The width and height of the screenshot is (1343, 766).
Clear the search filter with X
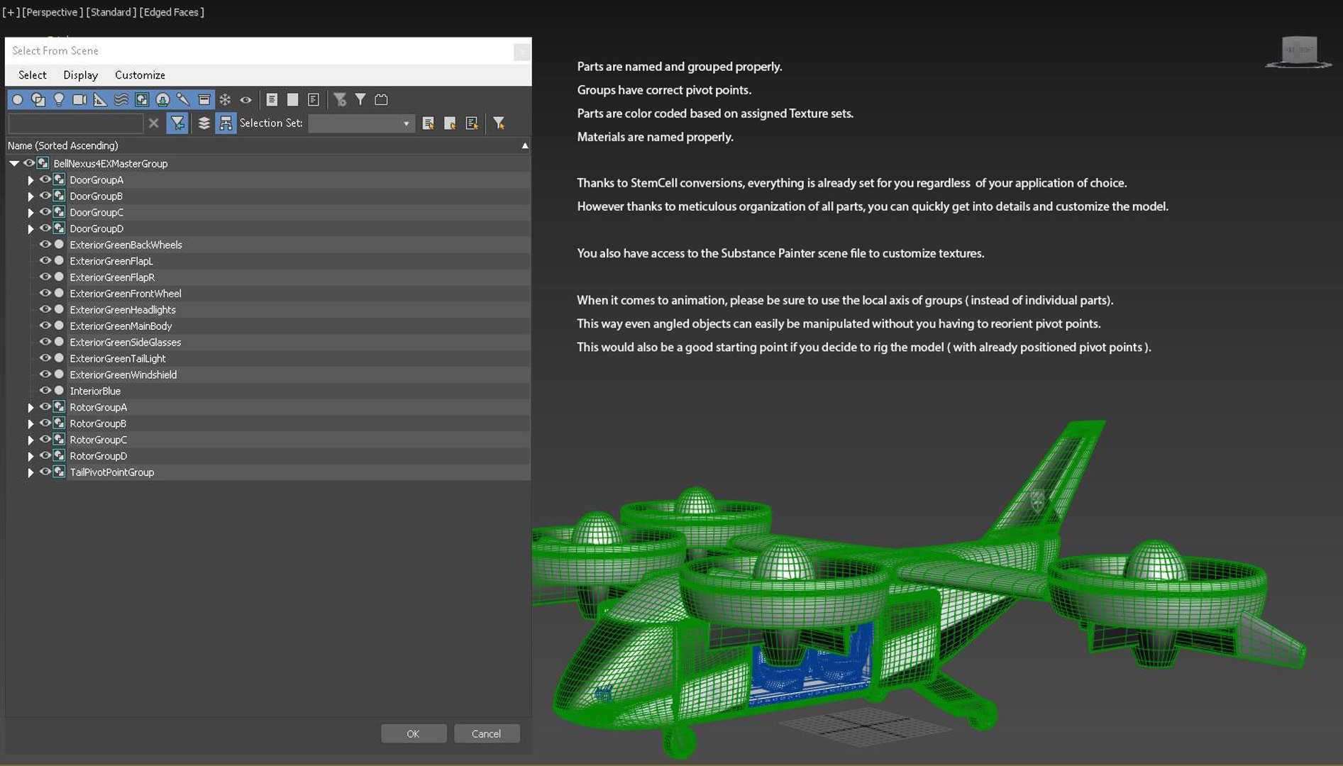(153, 123)
